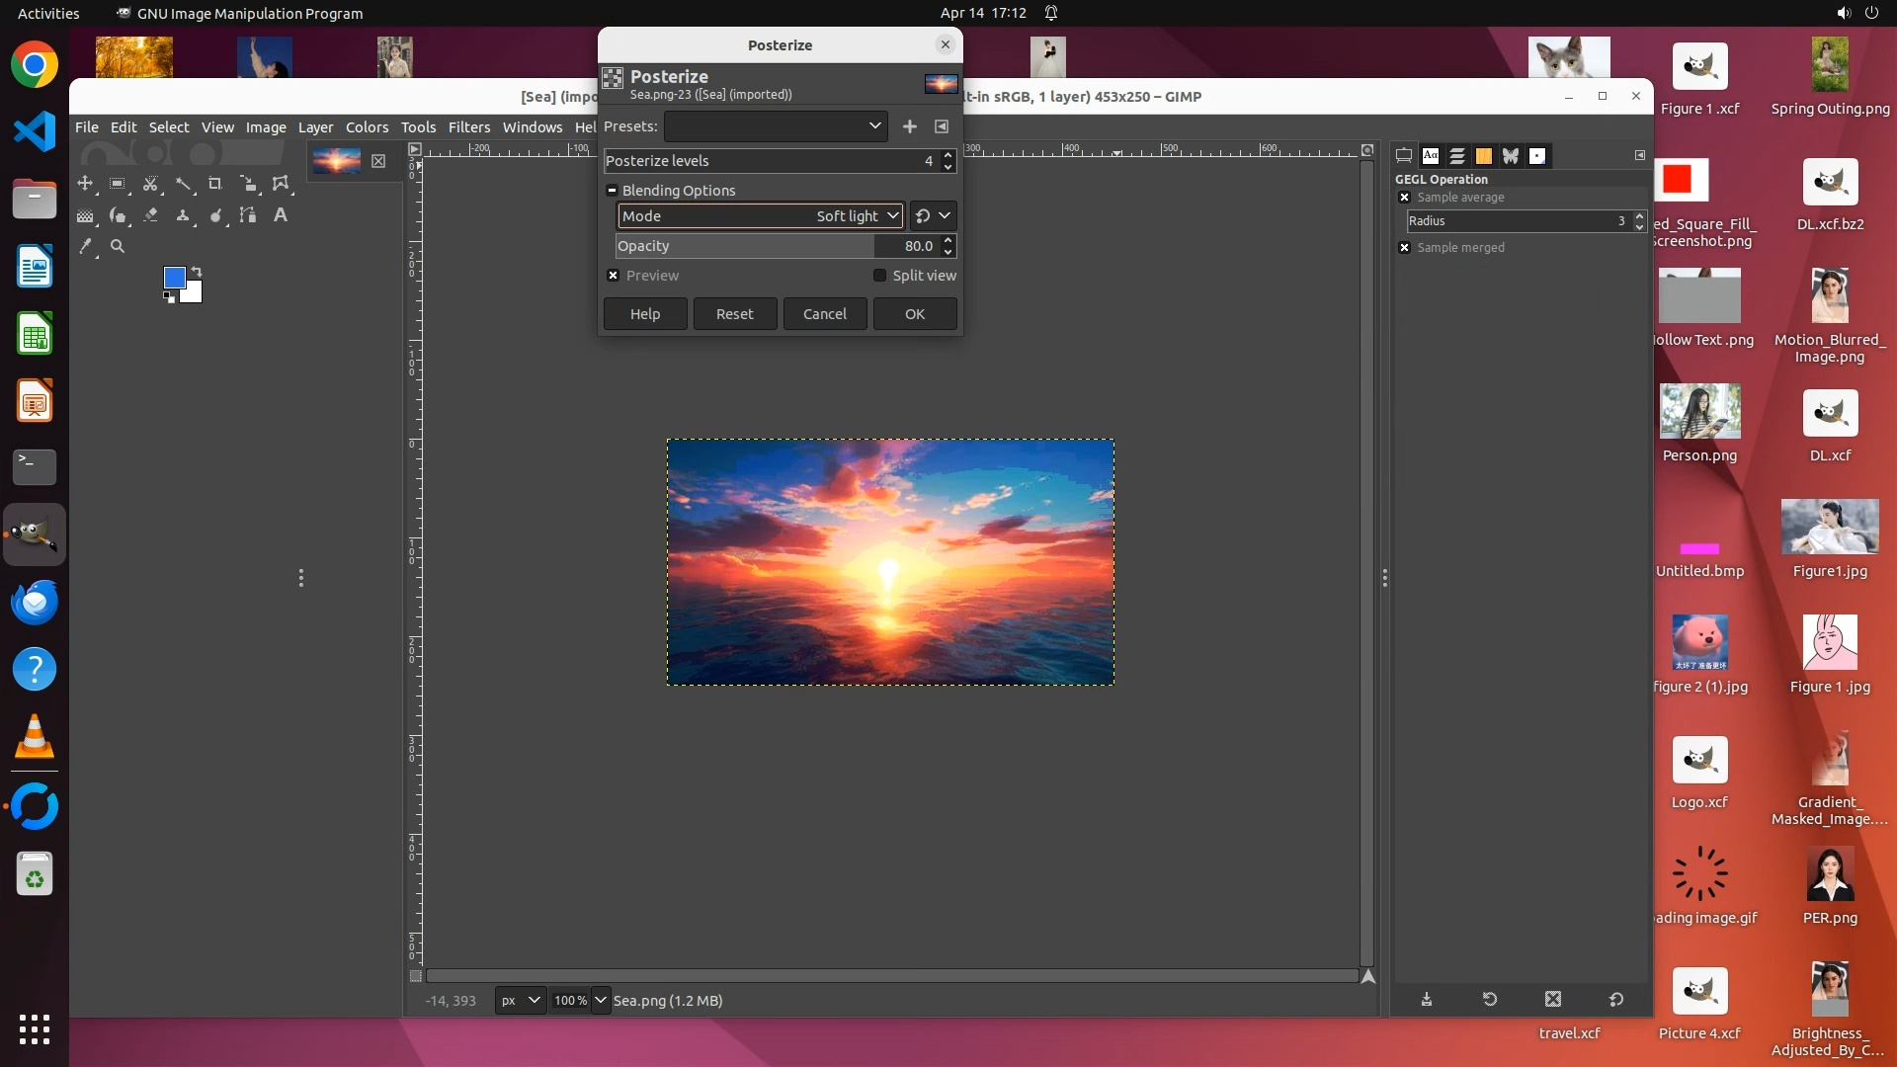The image size is (1897, 1067).
Task: Select the Eraser tool
Action: [151, 214]
